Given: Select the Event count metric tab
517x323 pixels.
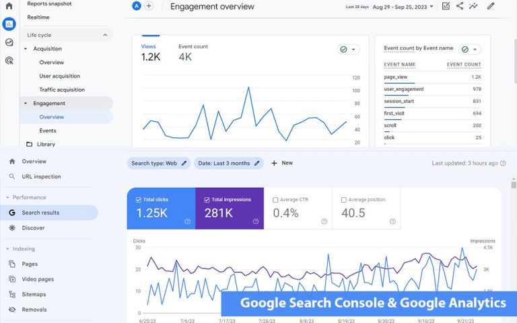Looking at the screenshot, I should (193, 52).
